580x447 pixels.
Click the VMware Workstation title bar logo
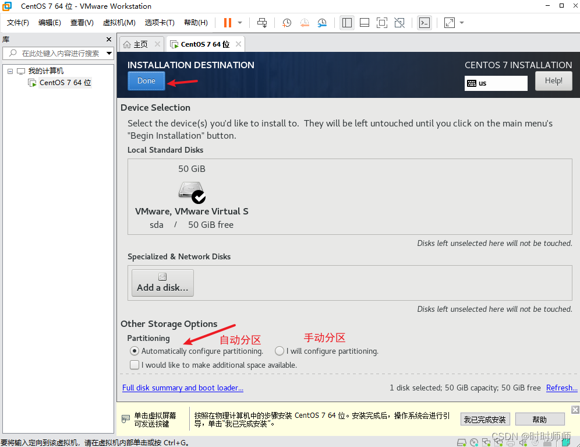click(x=7, y=6)
